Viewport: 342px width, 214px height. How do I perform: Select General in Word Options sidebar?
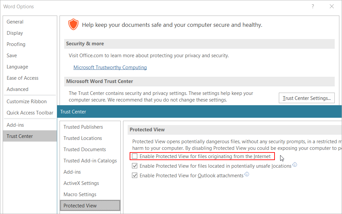pyautogui.click(x=15, y=22)
